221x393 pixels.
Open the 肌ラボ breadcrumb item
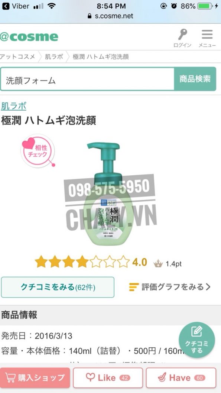pyautogui.click(x=54, y=56)
